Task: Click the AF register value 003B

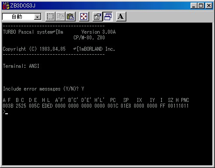Action: (8, 106)
